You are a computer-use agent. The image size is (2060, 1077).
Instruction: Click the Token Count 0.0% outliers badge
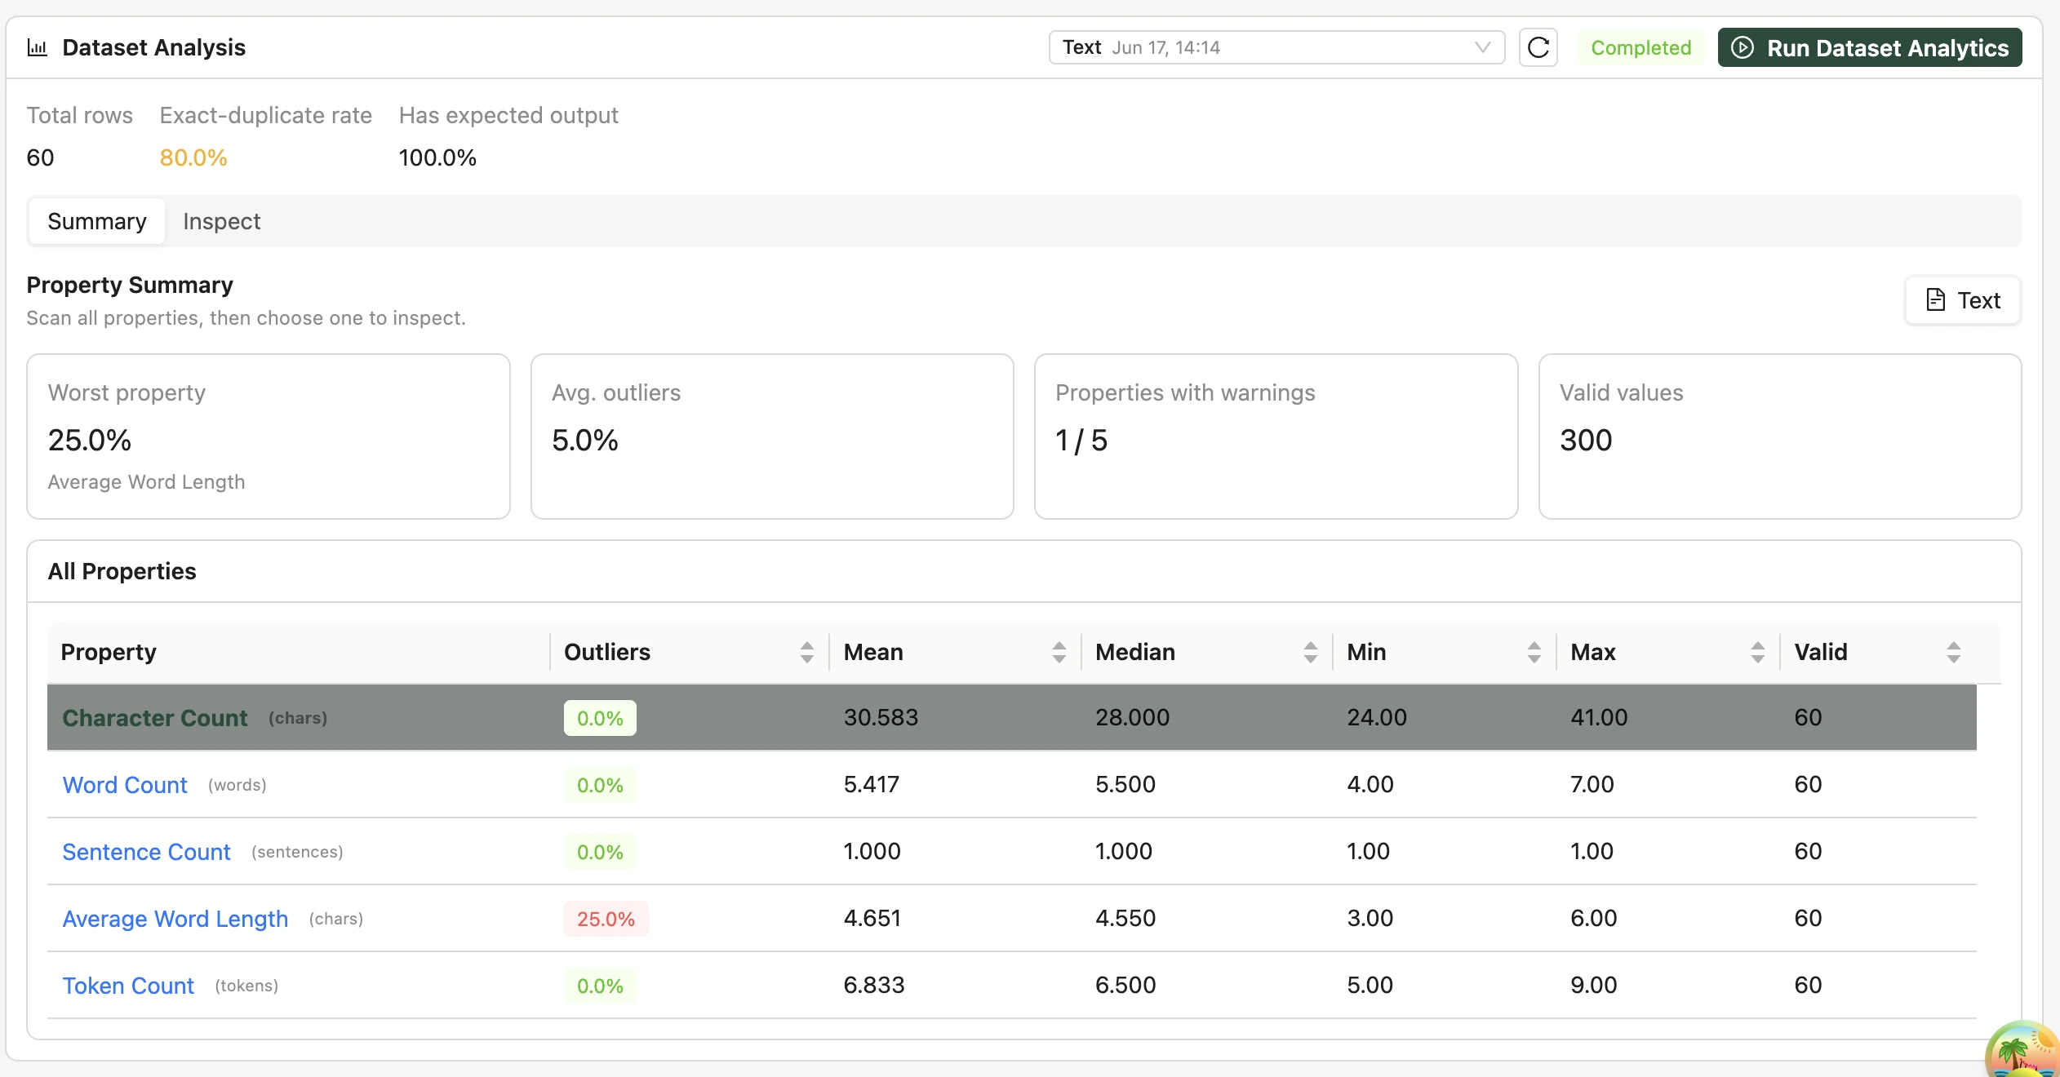(x=600, y=986)
